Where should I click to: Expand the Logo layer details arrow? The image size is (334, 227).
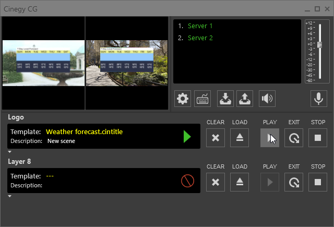tap(10, 152)
